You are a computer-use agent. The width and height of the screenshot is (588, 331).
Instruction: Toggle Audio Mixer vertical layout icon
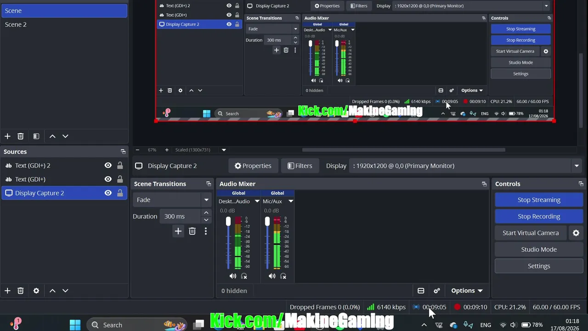[421, 291]
